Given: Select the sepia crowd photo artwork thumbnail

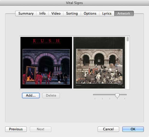Looking at the screenshot, I should [x=99, y=63].
